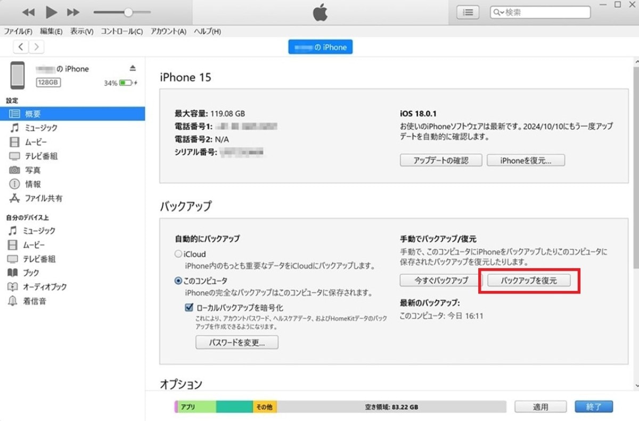
Task: Toggle ローカルバックアップを暗号化 checkbox
Action: (x=189, y=307)
